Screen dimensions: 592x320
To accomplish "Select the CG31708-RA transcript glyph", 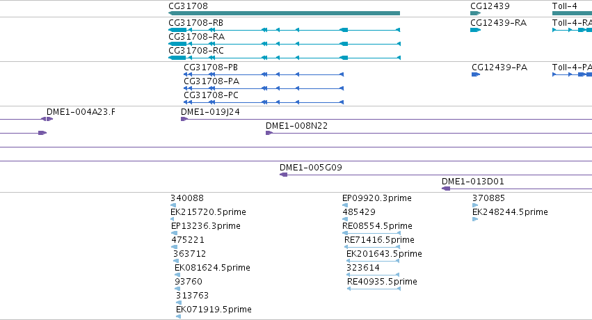I will click(x=285, y=44).
